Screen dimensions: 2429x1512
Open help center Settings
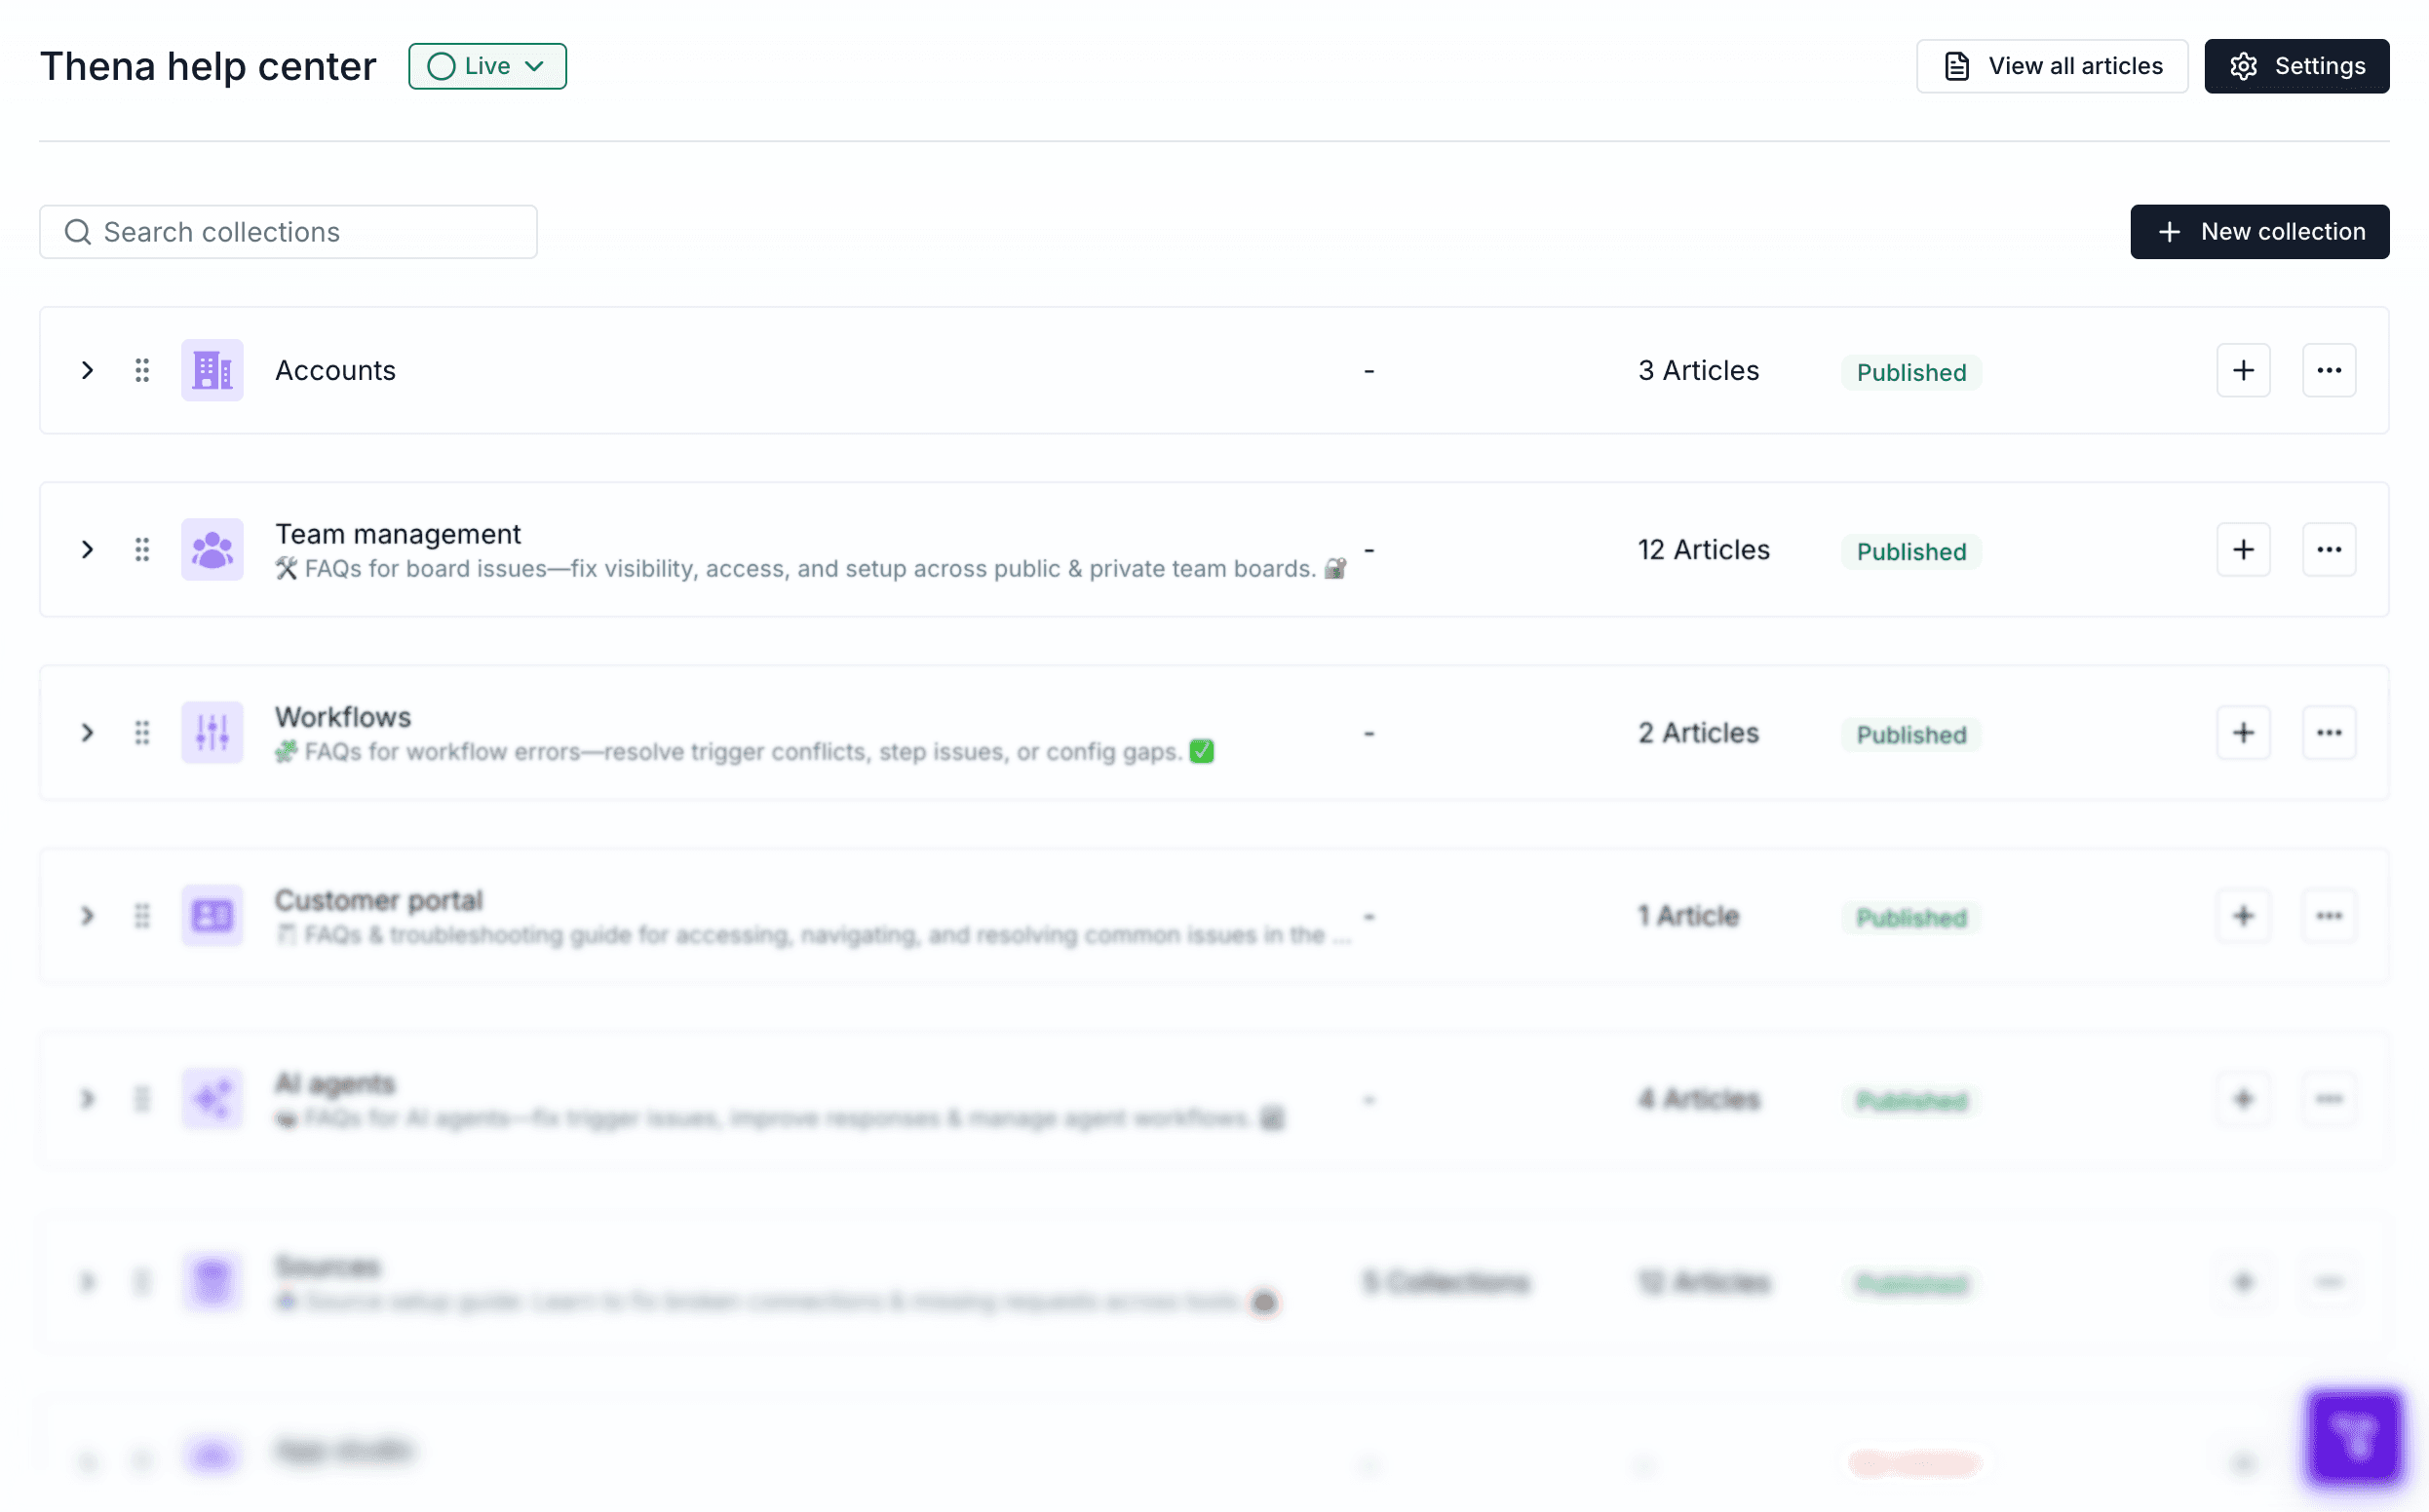coord(2295,66)
